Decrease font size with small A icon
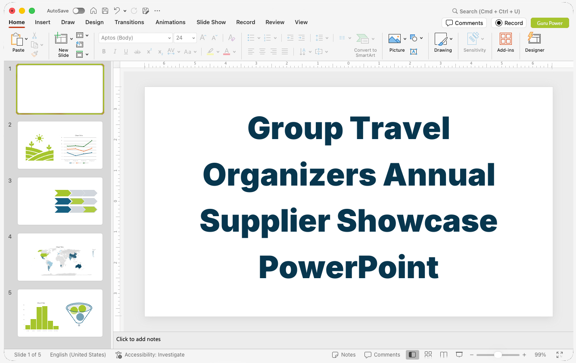The height and width of the screenshot is (363, 576). click(215, 38)
